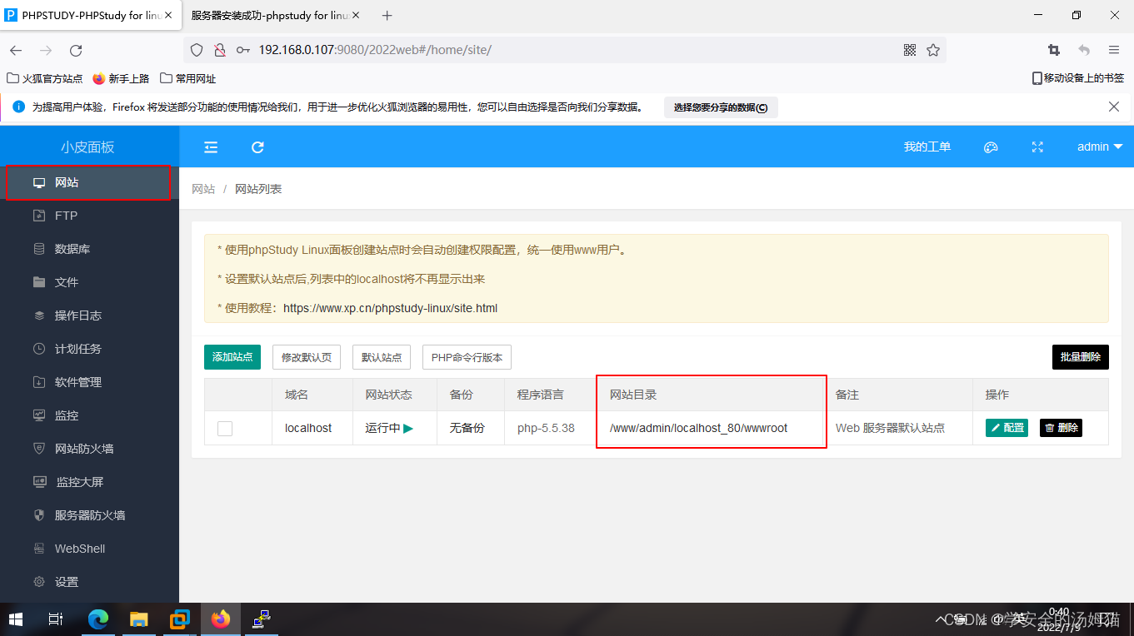1134x636 pixels.
Task: Open the 常用网址 bookmark folder
Action: click(188, 78)
